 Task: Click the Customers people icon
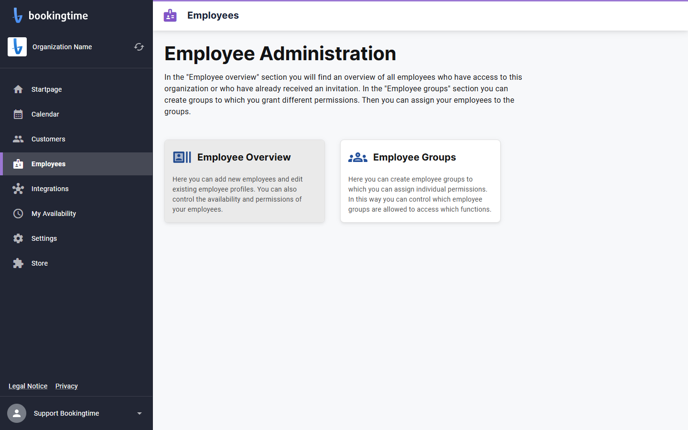click(18, 139)
